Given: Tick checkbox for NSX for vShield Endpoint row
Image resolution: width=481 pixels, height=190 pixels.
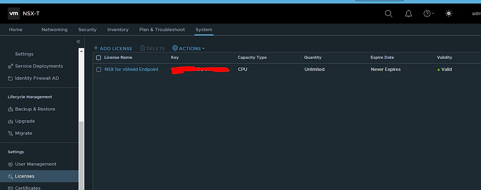Looking at the screenshot, I should tap(99, 69).
